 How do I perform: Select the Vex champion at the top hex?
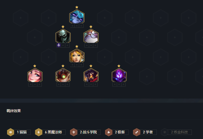click(77, 17)
